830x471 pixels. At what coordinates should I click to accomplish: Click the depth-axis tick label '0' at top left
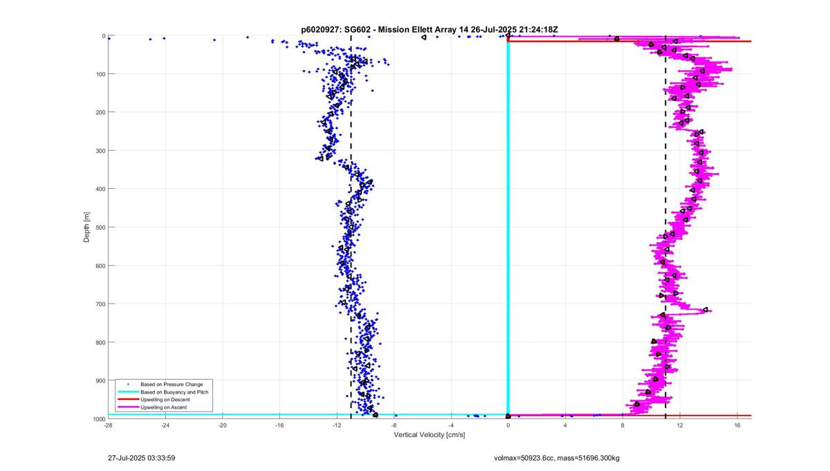tap(104, 36)
